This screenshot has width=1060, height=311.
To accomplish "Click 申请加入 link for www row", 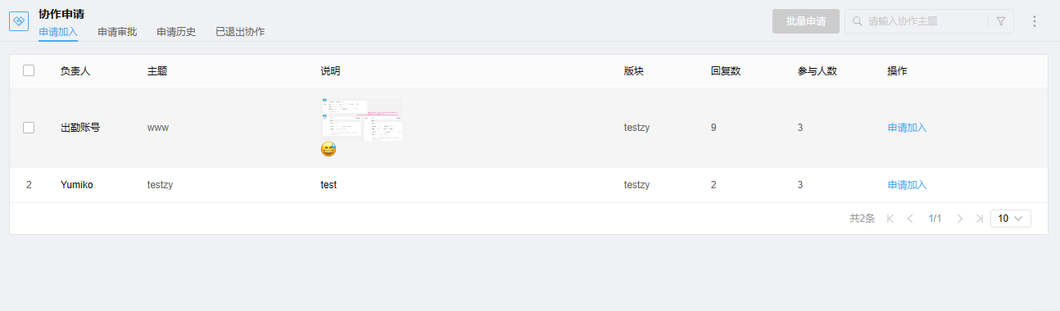I will (907, 128).
